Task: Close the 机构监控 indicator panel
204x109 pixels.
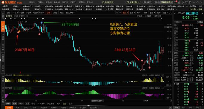Action: [162, 75]
